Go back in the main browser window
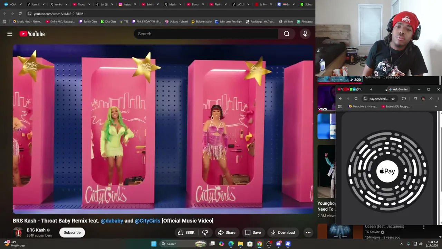This screenshot has width=442, height=249. 4,13
